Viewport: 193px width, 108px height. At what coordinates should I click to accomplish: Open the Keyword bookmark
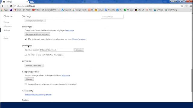pos(66,10)
